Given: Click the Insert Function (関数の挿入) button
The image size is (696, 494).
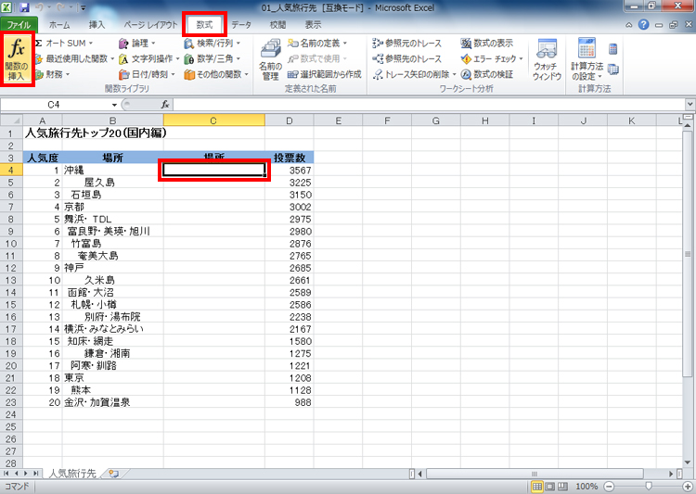Looking at the screenshot, I should 18,59.
